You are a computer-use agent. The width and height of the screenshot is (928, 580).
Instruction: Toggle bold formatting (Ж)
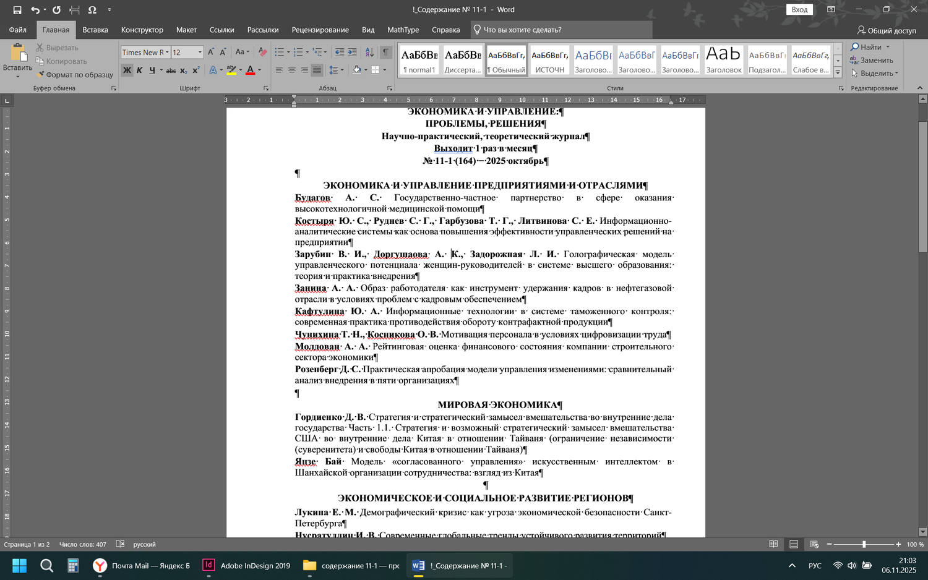point(127,70)
